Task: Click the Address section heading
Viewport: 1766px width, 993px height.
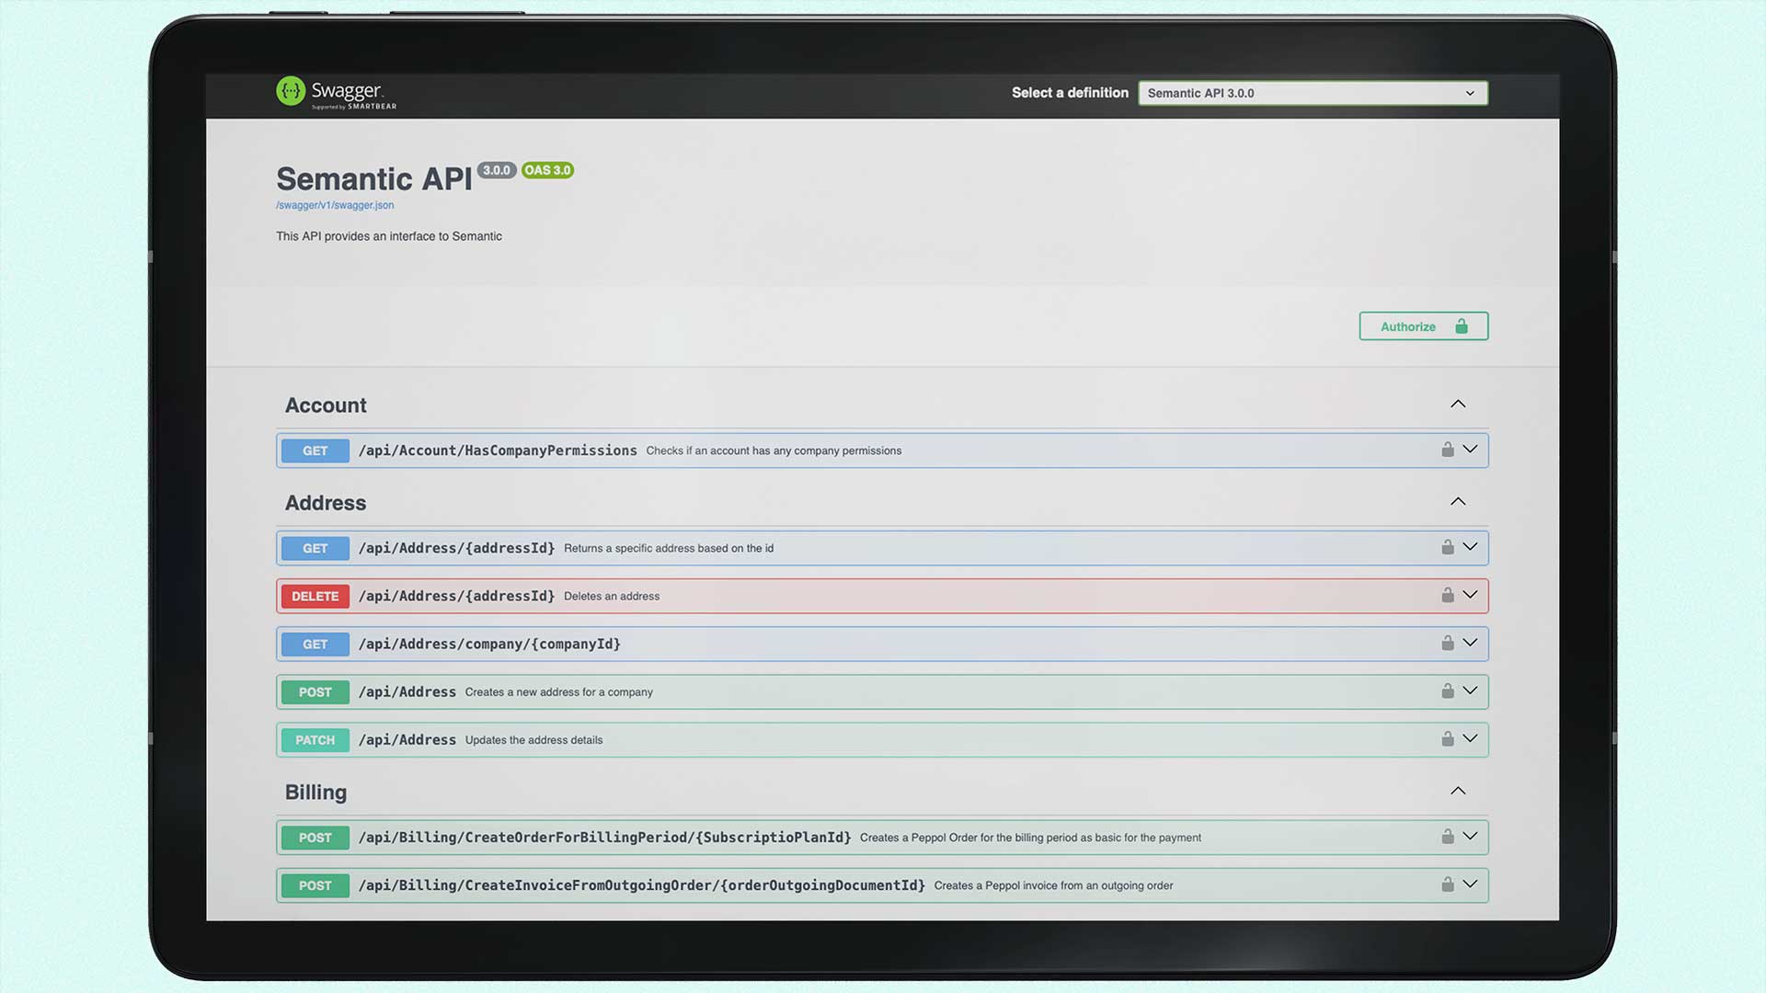Action: pos(326,503)
